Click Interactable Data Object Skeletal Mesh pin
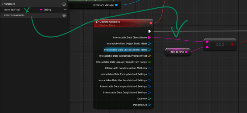The height and width of the screenshot is (113, 247). [149, 50]
